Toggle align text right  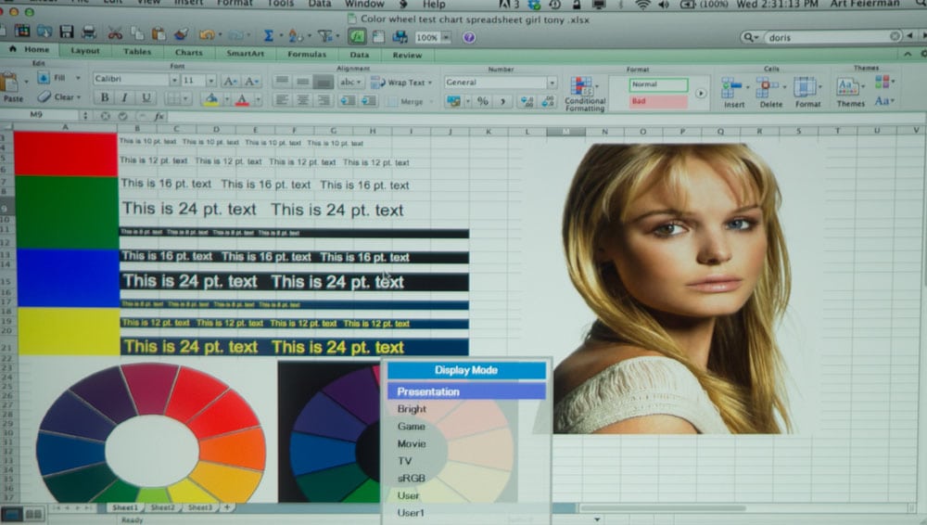(x=324, y=100)
